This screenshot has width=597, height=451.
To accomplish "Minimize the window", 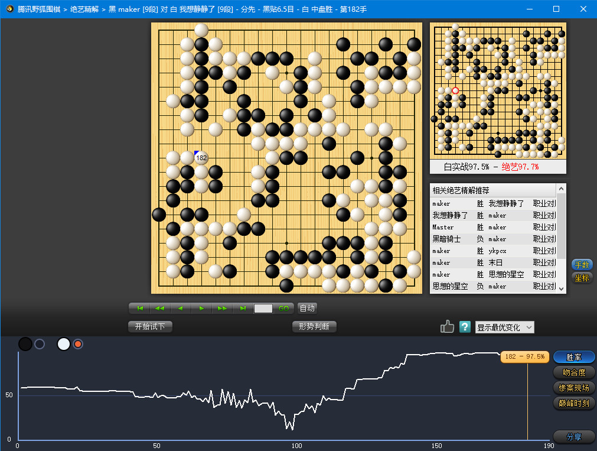I will (x=529, y=9).
